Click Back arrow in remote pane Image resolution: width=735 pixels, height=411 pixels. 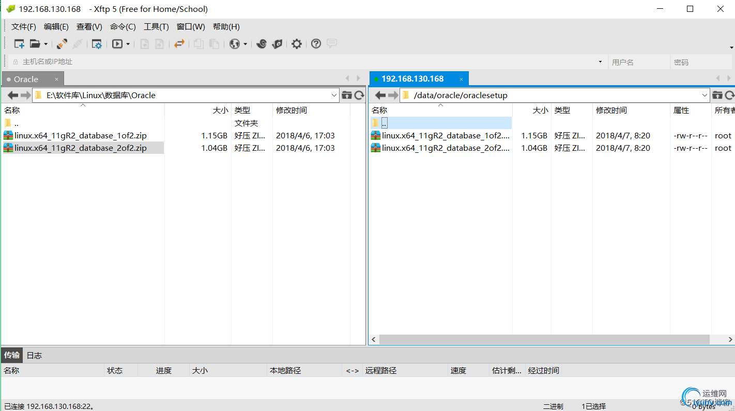(x=380, y=95)
